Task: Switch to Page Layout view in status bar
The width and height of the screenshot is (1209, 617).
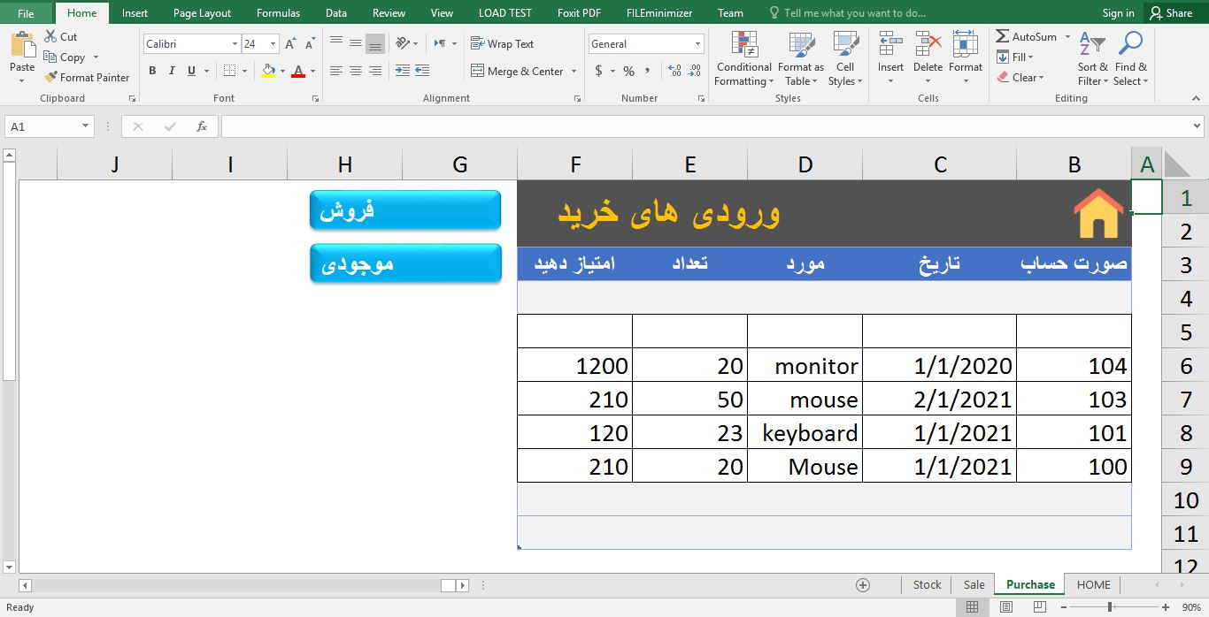Action: [x=1006, y=607]
